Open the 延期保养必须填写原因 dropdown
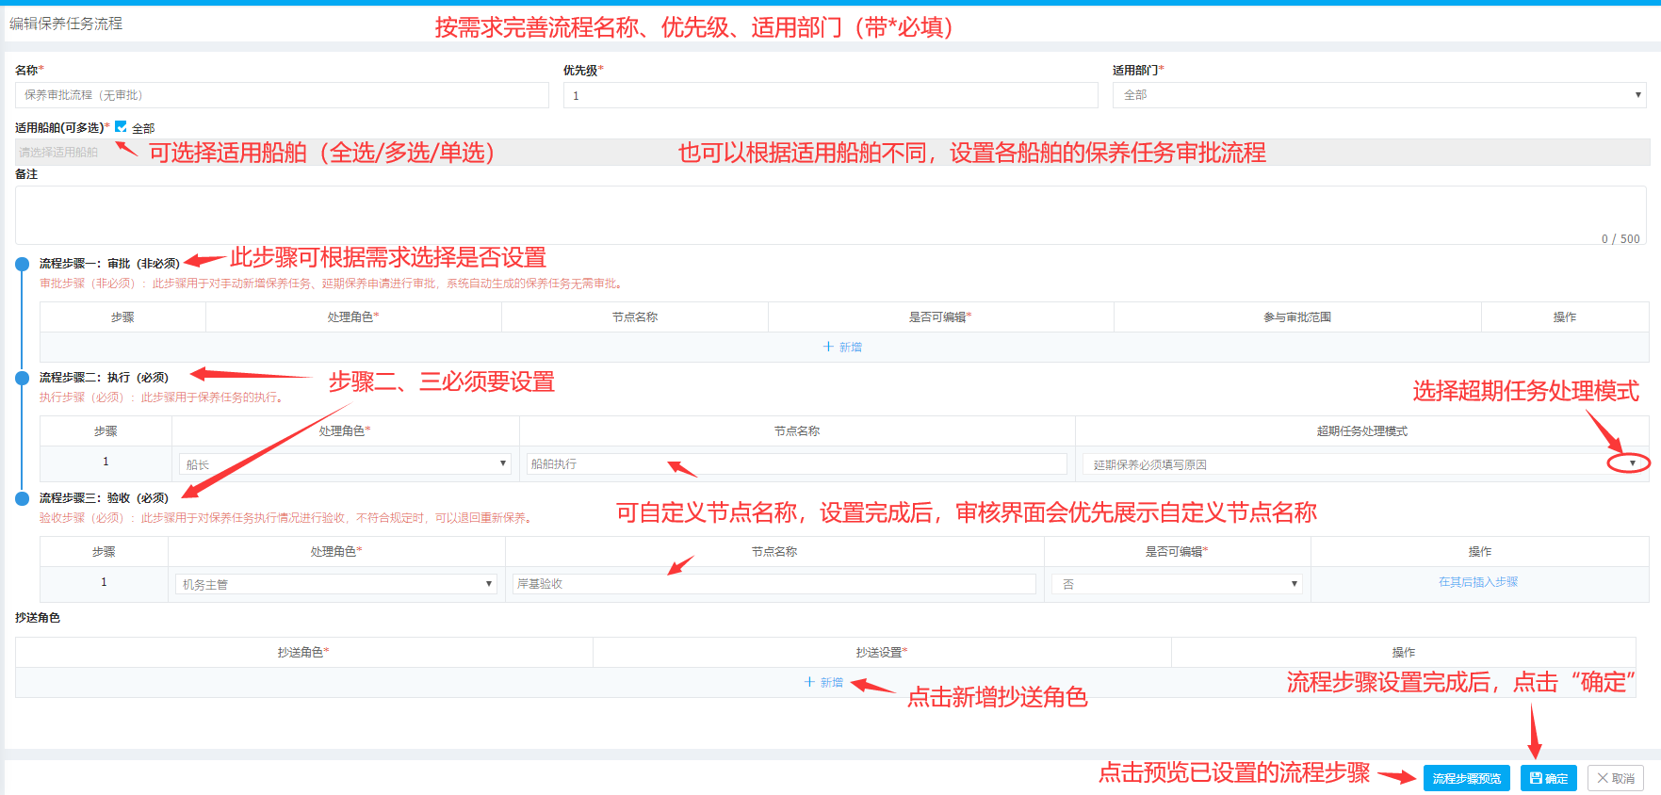The width and height of the screenshot is (1661, 795). 1361,463
